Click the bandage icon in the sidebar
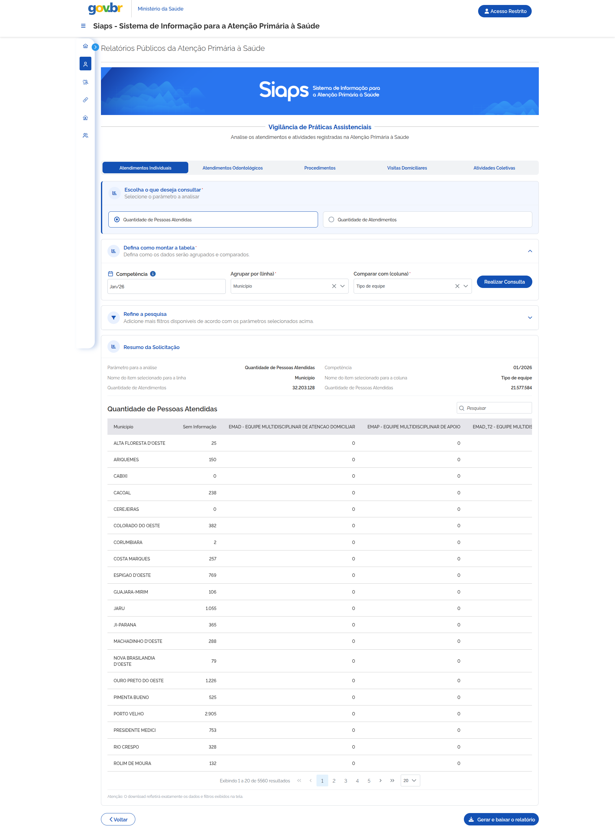 pos(85,100)
